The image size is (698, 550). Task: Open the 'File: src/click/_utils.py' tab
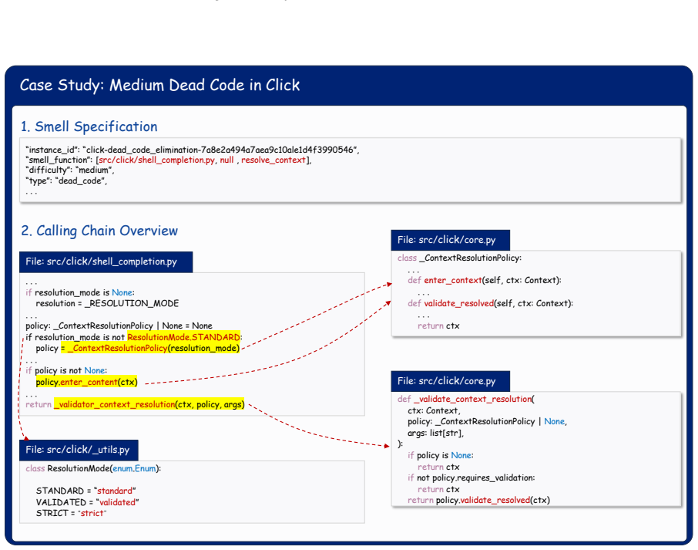point(79,450)
